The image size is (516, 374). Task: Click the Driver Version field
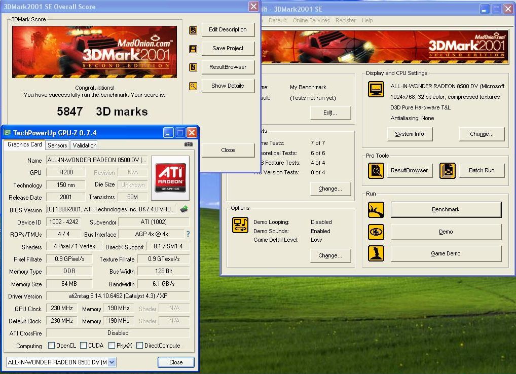118,296
